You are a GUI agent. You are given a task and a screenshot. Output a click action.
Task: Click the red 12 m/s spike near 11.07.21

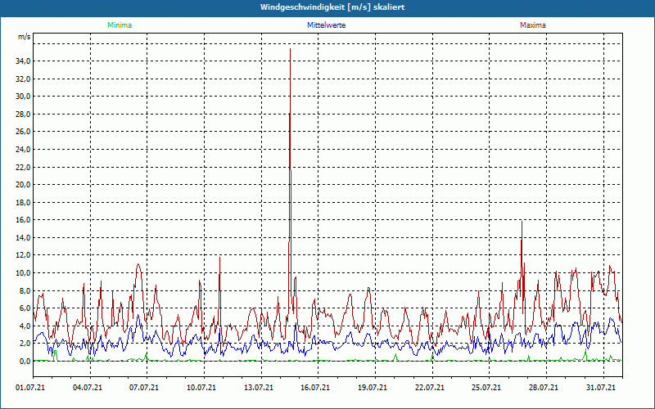click(219, 258)
